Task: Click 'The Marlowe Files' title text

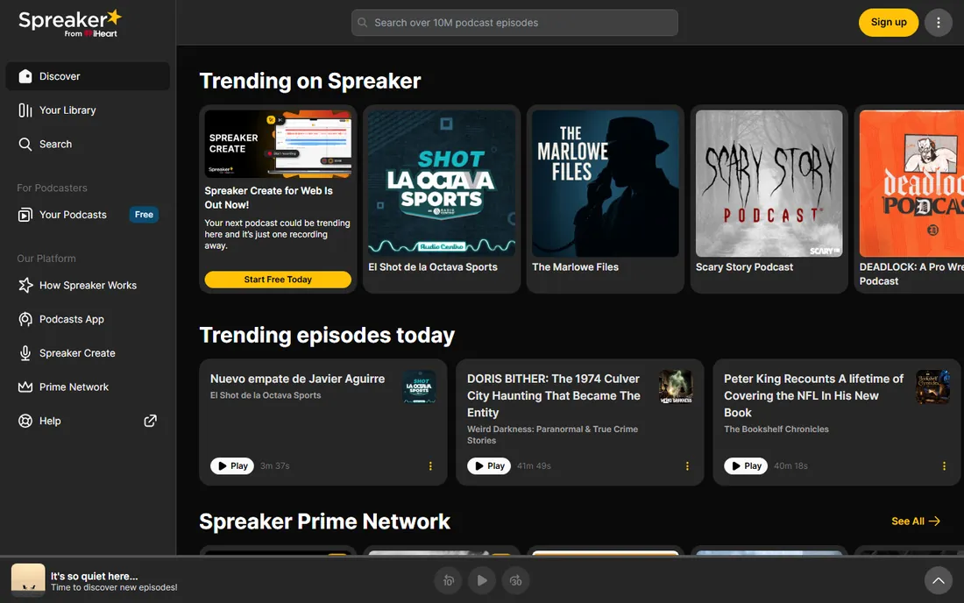Action: (576, 266)
